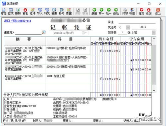Click the 贷方金额 column header
166x126 pixels.
click(136, 39)
